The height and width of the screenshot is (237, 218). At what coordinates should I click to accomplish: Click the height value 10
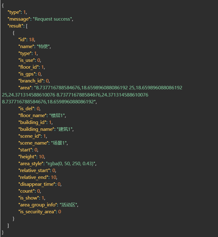click(41, 157)
